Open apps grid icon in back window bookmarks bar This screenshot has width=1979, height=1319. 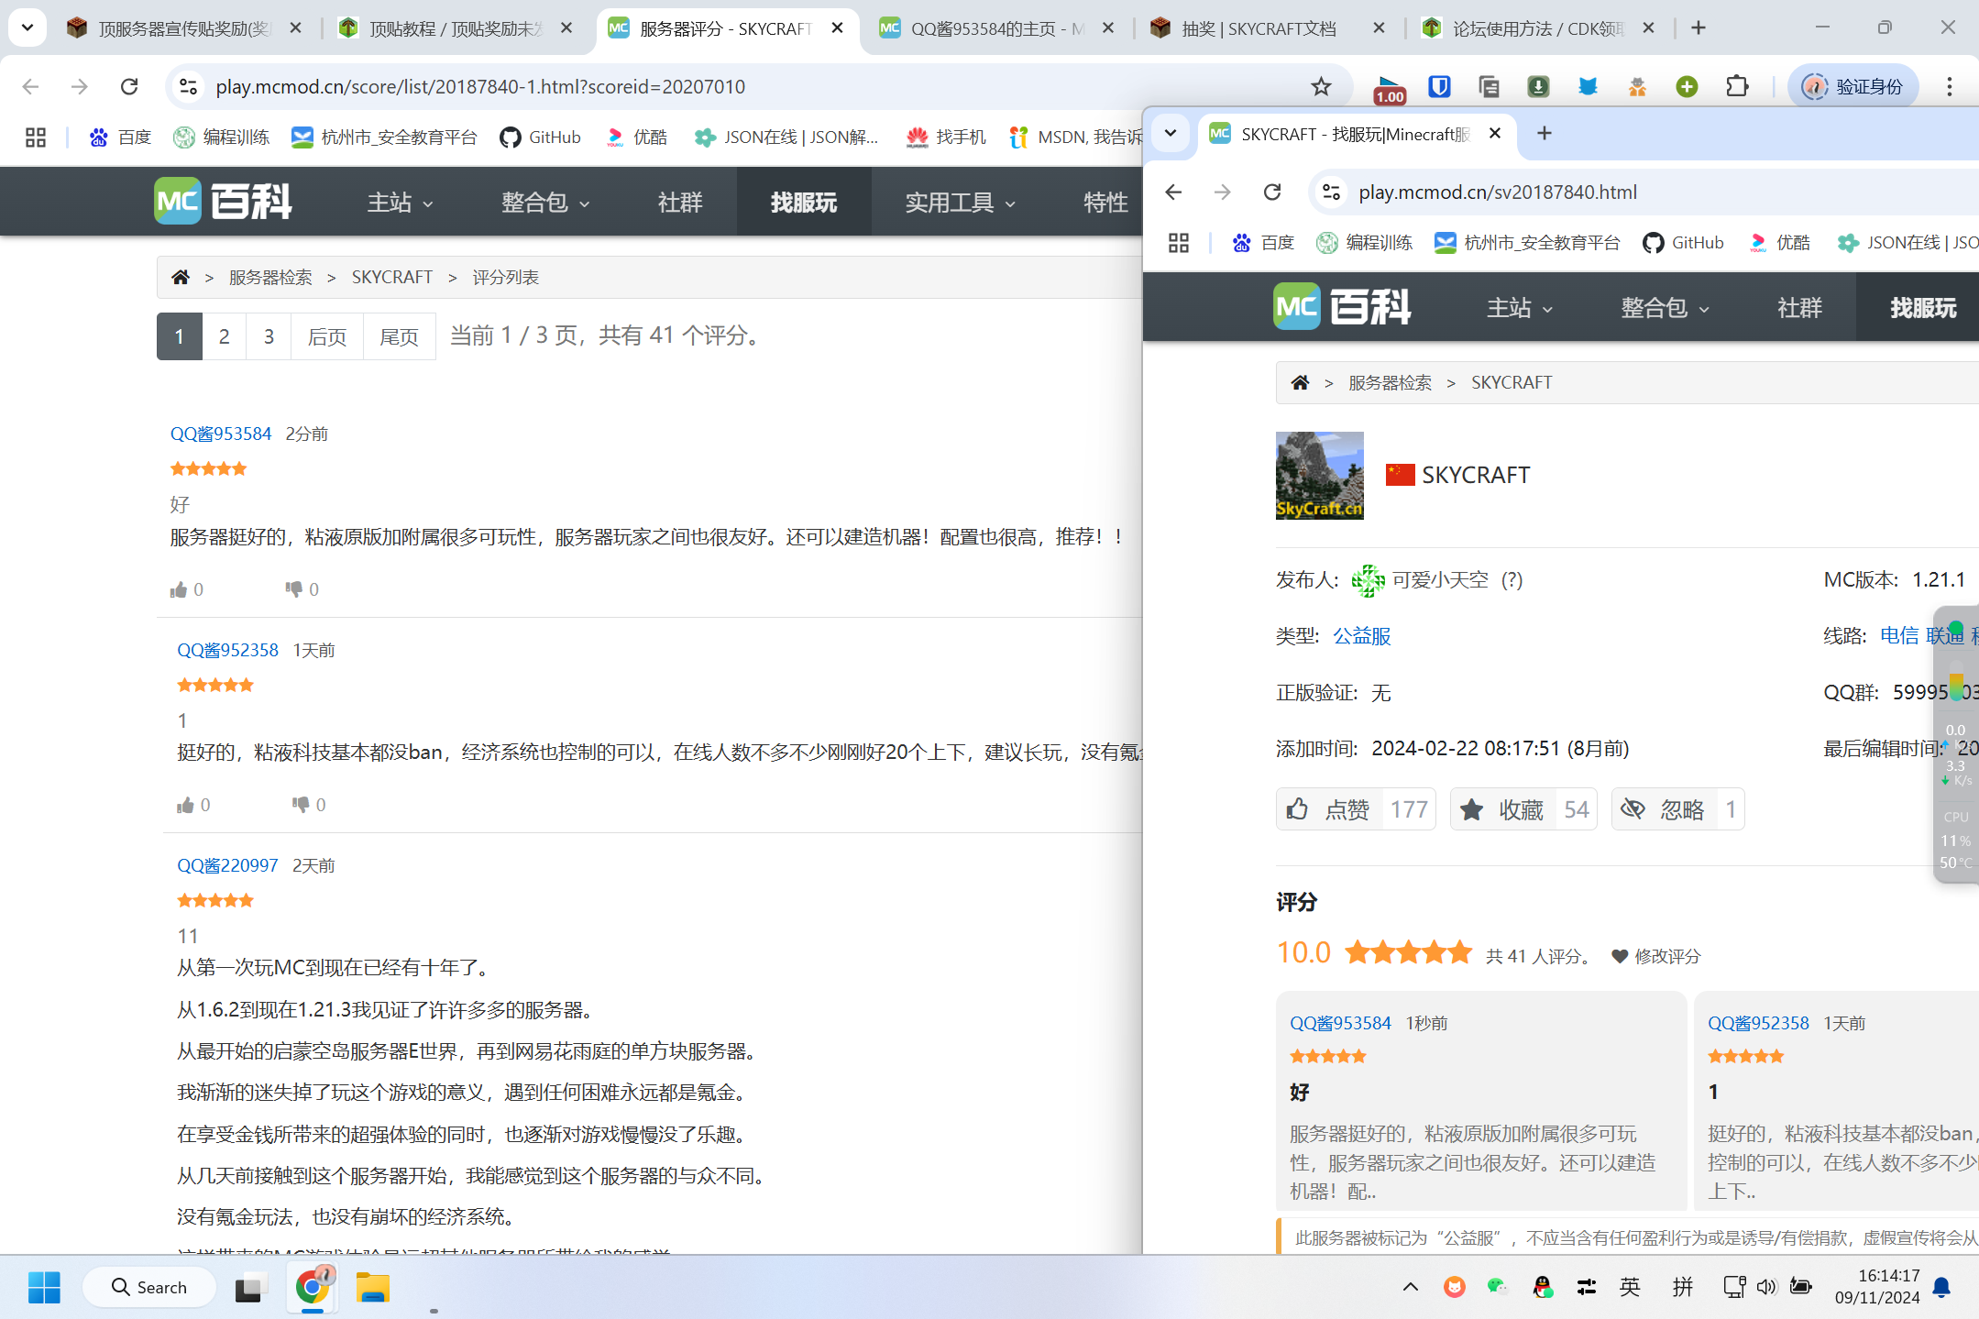coord(36,137)
